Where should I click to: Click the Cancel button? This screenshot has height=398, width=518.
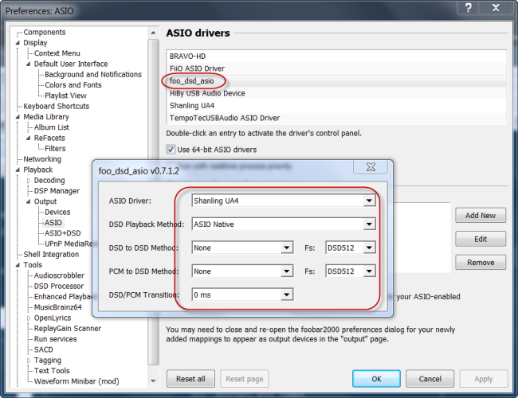click(430, 379)
